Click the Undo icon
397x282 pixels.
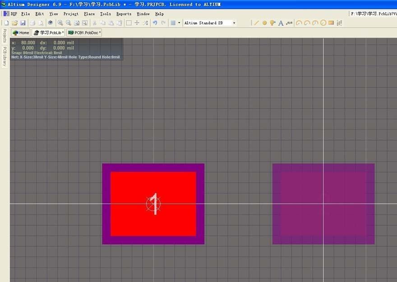155,23
